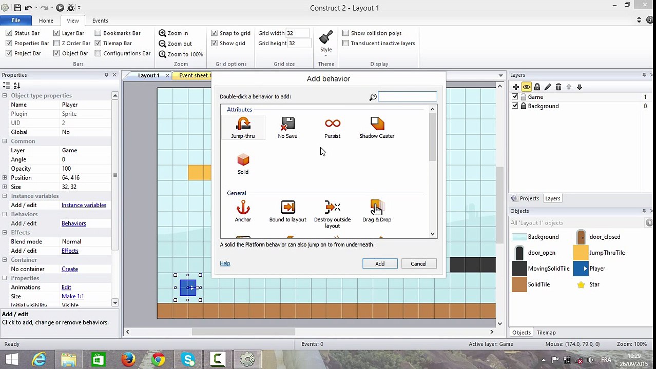Click the Windows Start button

click(x=11, y=359)
